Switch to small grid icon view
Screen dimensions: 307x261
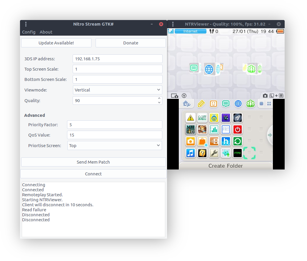[x=269, y=104]
